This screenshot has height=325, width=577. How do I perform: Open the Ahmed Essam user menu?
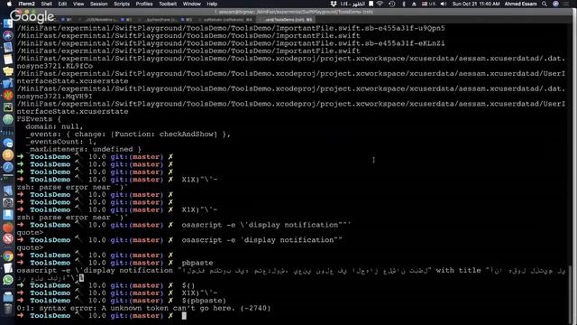click(x=520, y=4)
